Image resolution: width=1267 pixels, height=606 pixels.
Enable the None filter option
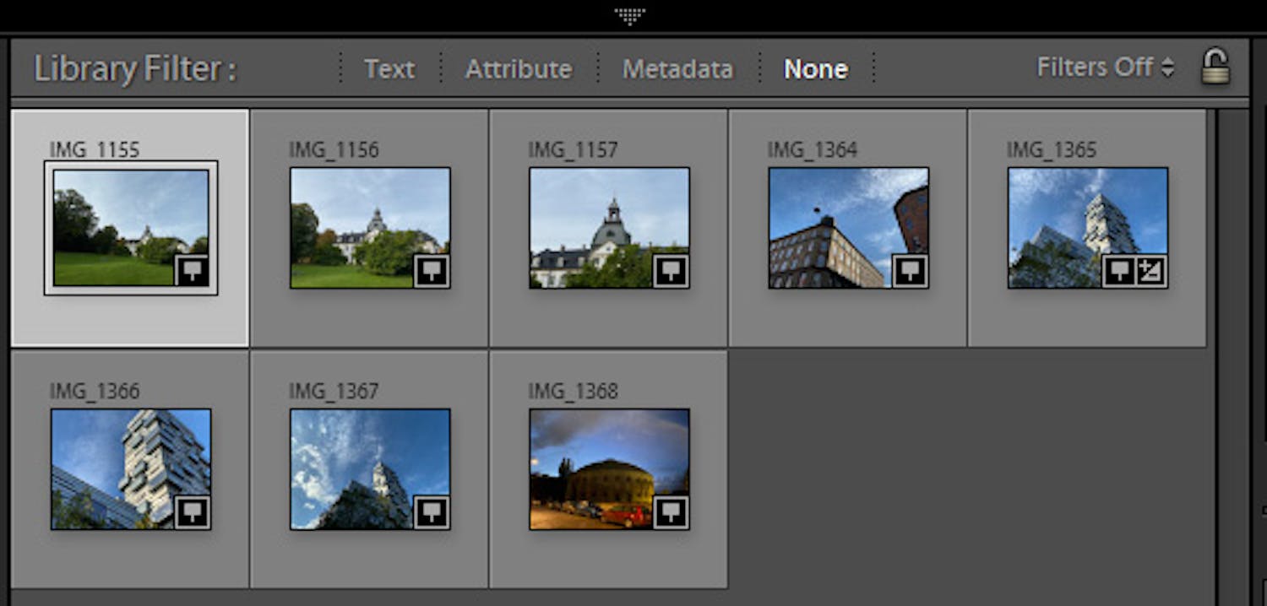pyautogui.click(x=816, y=68)
